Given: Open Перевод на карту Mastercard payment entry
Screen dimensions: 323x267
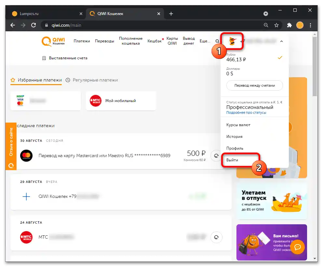Looking at the screenshot, I should pyautogui.click(x=104, y=156).
